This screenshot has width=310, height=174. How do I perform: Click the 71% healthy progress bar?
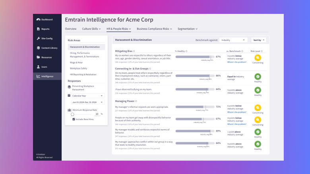coord(195,107)
